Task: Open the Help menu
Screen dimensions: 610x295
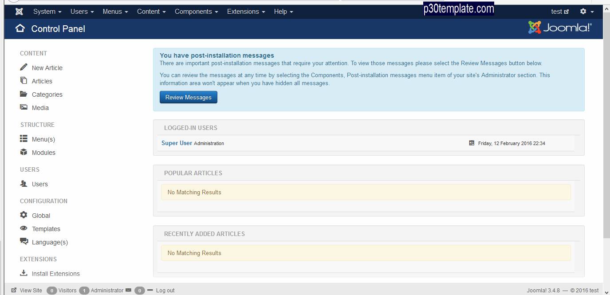Action: click(283, 12)
